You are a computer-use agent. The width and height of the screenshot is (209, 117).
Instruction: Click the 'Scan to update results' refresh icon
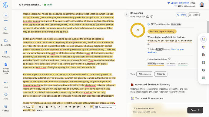[x=134, y=108]
